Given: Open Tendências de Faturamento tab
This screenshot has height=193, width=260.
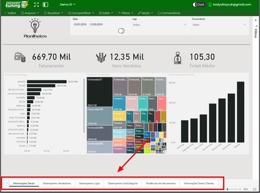Looking at the screenshot, I should pyautogui.click(x=161, y=183).
